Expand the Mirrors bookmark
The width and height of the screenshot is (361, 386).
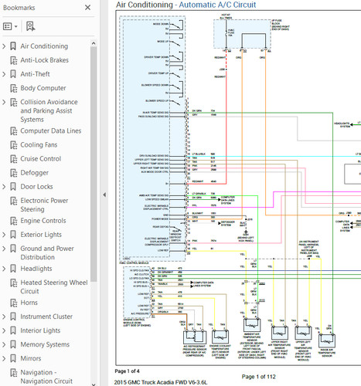(4, 358)
